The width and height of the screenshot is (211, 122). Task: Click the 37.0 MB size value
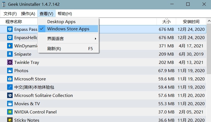point(166,112)
